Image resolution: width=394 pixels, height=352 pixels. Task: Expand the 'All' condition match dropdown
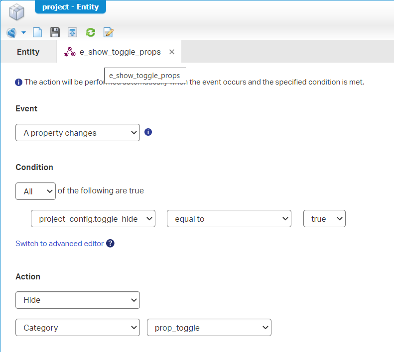35,191
